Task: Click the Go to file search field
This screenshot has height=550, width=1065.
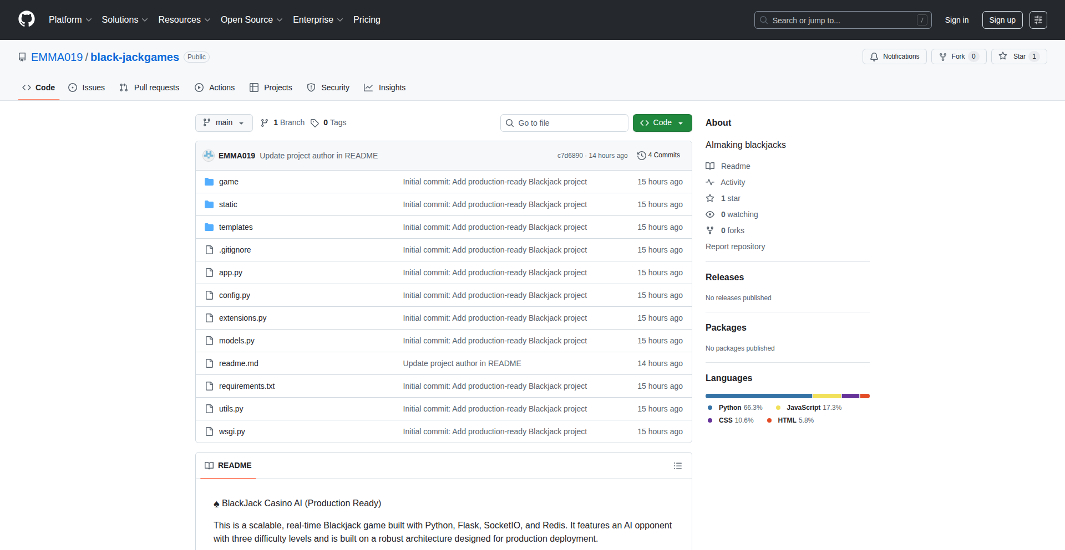Action: [x=564, y=123]
